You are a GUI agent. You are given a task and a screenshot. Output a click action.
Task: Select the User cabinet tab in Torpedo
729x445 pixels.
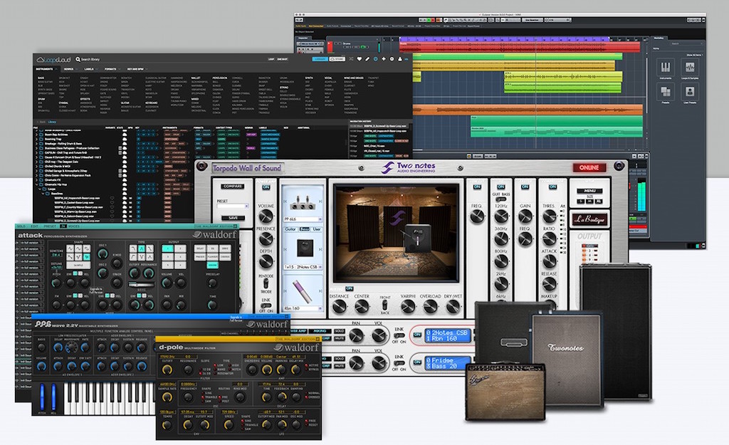point(317,229)
